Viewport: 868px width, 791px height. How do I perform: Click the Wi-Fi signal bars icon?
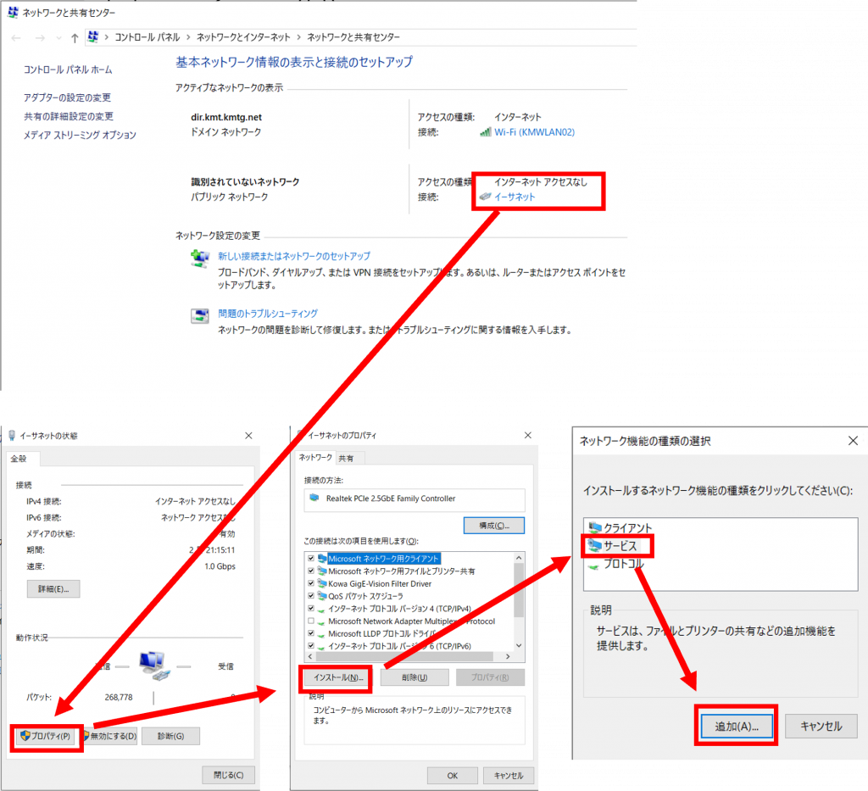pyautogui.click(x=485, y=132)
